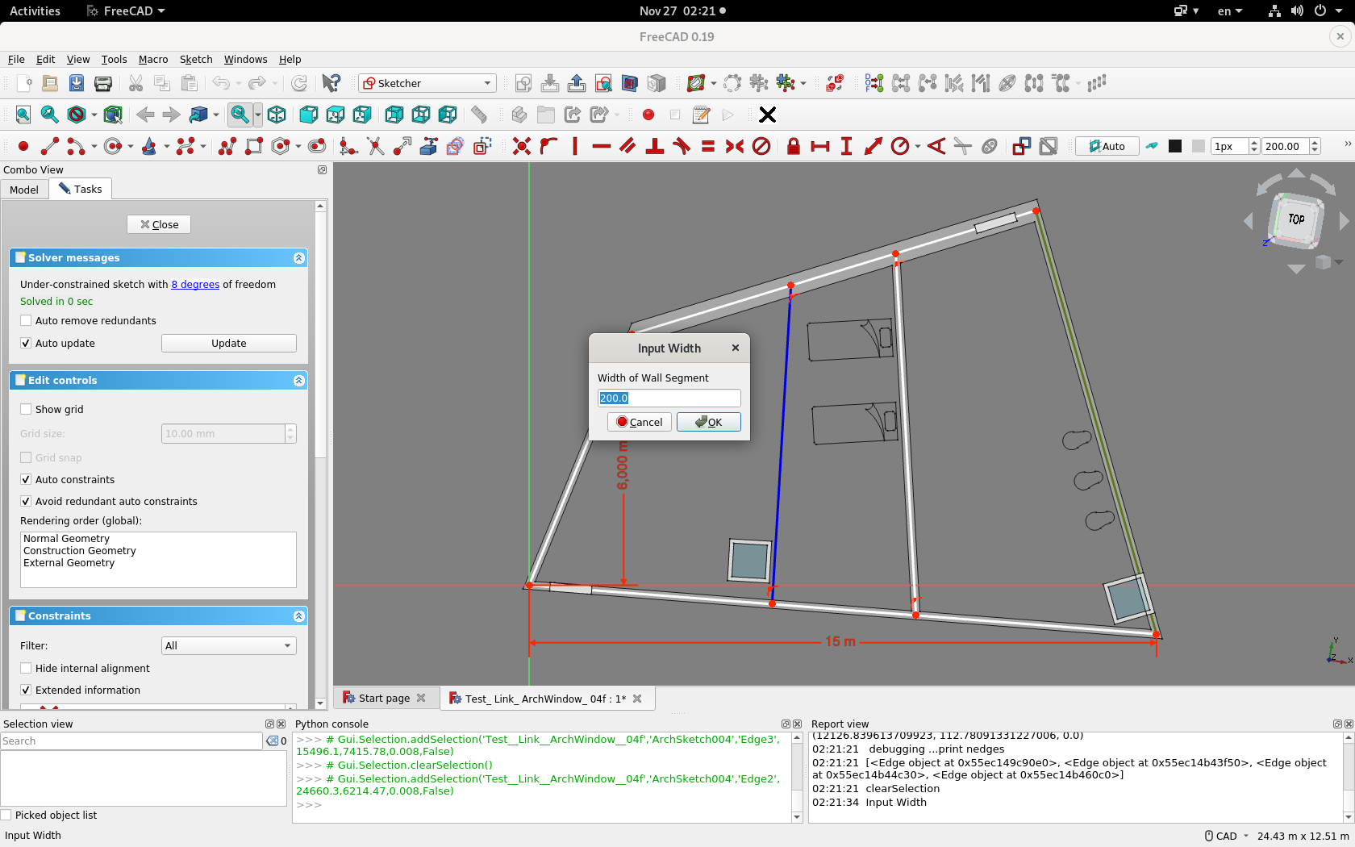Disable Auto constraints
1355x847 pixels.
[x=26, y=479]
